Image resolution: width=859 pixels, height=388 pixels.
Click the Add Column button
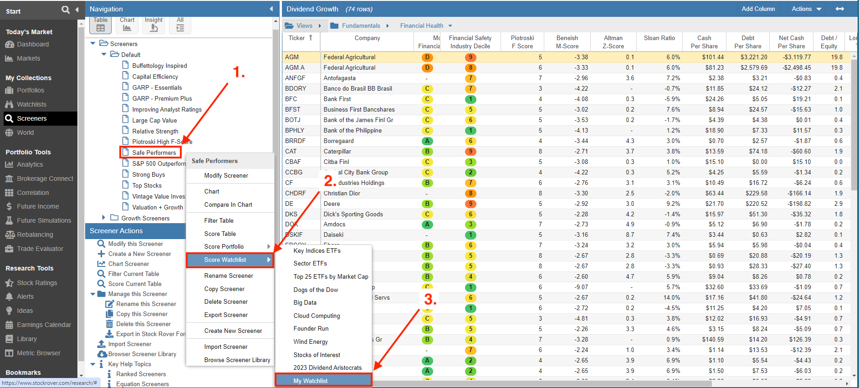point(758,9)
